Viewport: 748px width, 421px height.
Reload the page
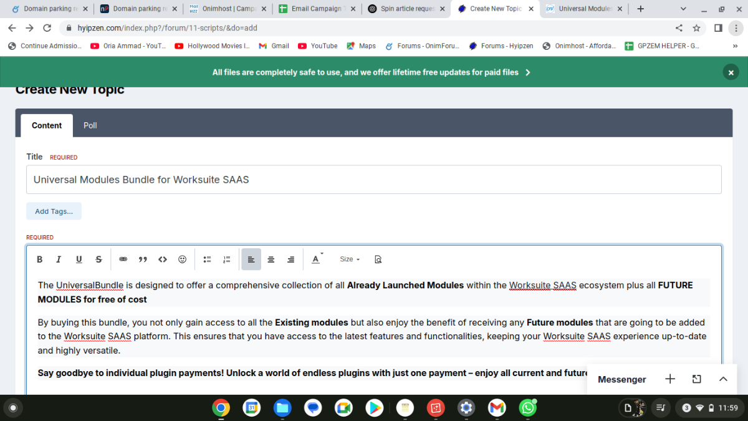click(47, 28)
